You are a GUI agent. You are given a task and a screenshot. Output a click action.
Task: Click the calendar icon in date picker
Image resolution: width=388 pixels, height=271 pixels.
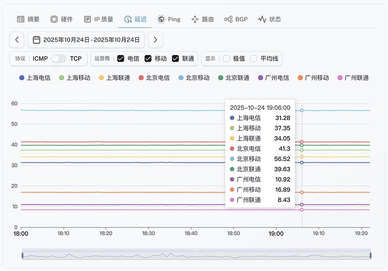37,40
